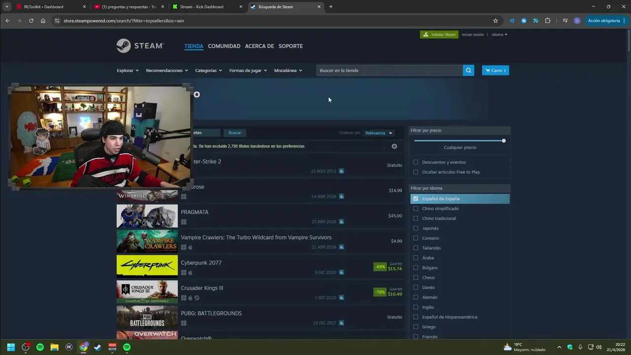
Task: Click the Buscar en la tienda field
Action: pos(389,71)
